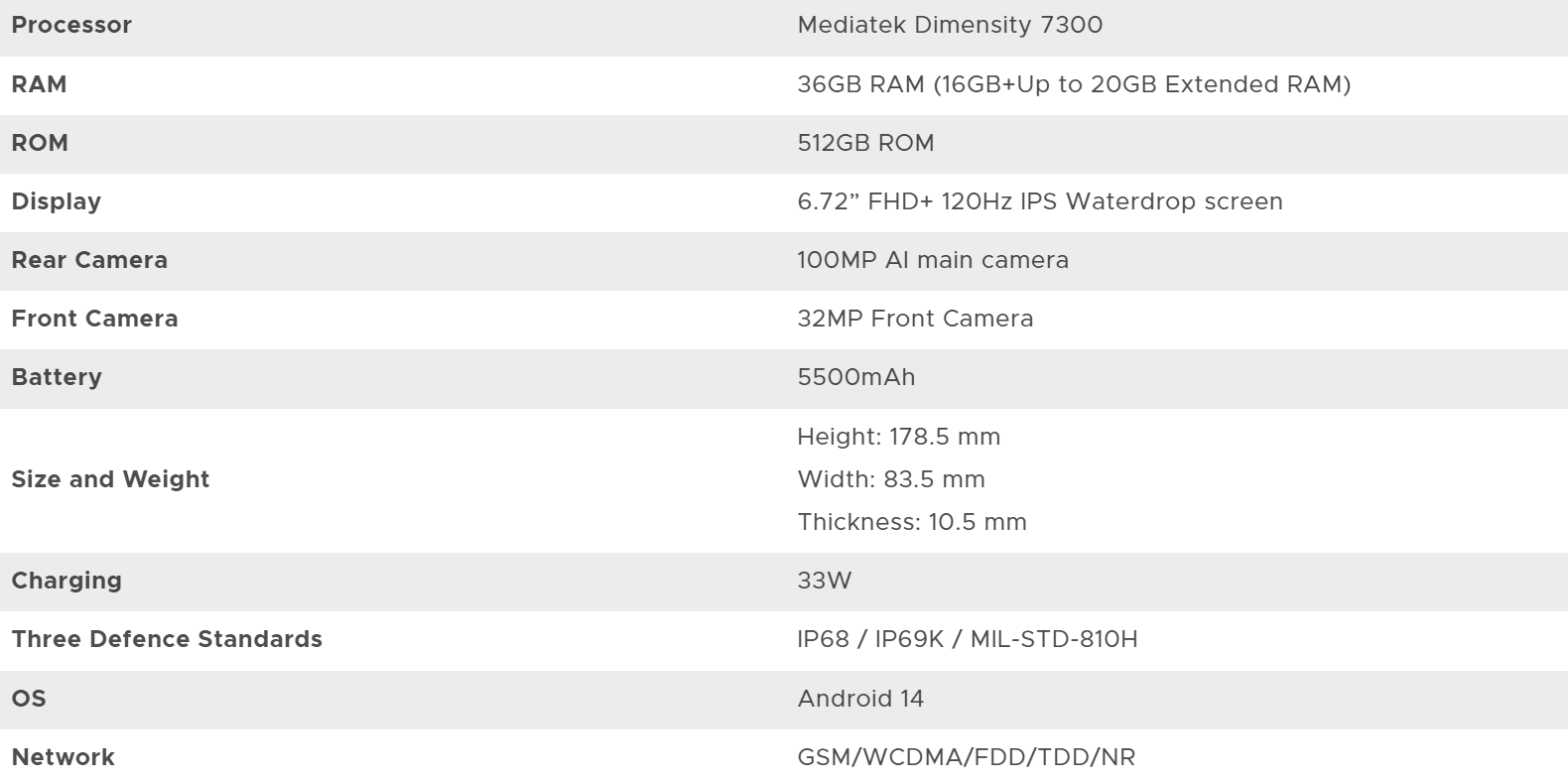This screenshot has width=1568, height=784.
Task: Click the Processor row label
Action: 71,26
